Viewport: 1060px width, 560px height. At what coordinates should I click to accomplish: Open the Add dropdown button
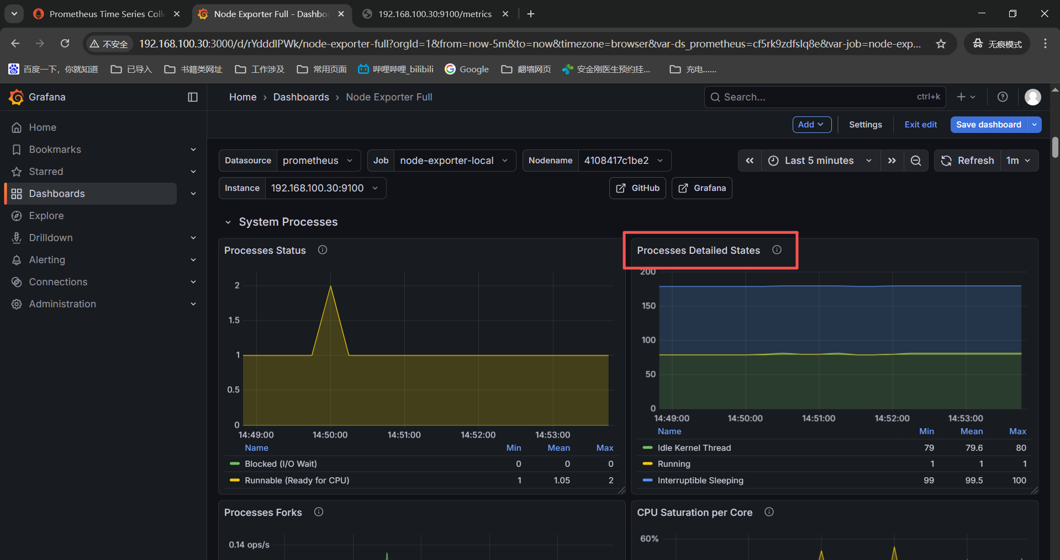click(811, 125)
